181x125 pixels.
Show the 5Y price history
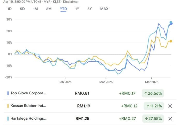click(89, 9)
